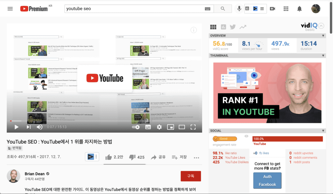Viewport: 333px width, 194px height.
Task: Click the 100.0% YouTube red bar
Action: (x=287, y=139)
